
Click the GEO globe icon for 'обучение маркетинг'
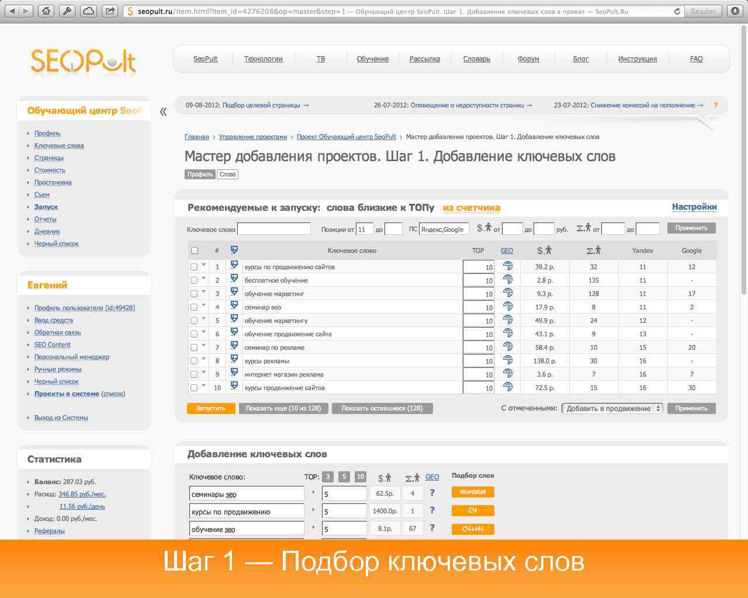(x=508, y=293)
